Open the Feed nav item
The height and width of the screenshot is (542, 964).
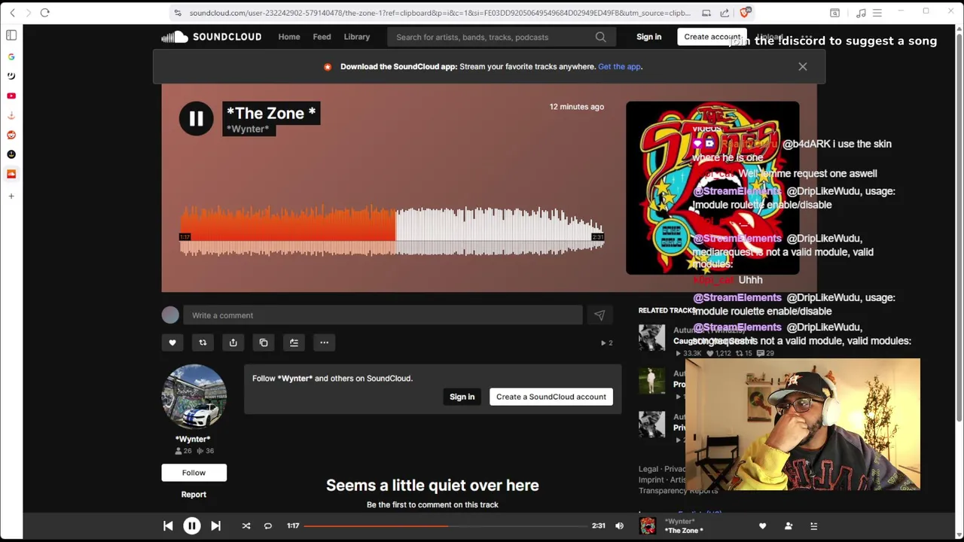coord(322,37)
